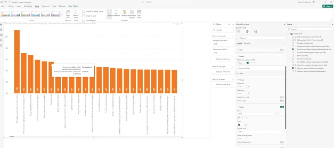The height and width of the screenshot is (148, 334).
Task: Open the Format ribbon tab
Action: point(62,6)
